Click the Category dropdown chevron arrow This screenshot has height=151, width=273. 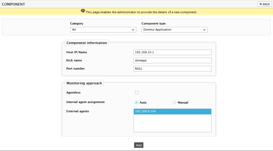133,30
